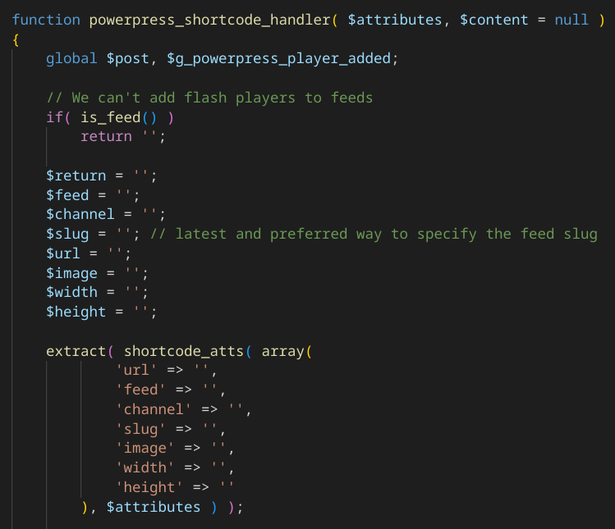615x529 pixels.
Task: Click $attributes on the closing array line
Action: click(x=153, y=507)
